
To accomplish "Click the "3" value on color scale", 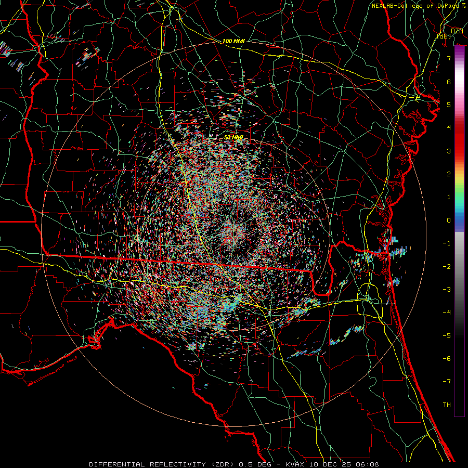I will click(x=449, y=151).
